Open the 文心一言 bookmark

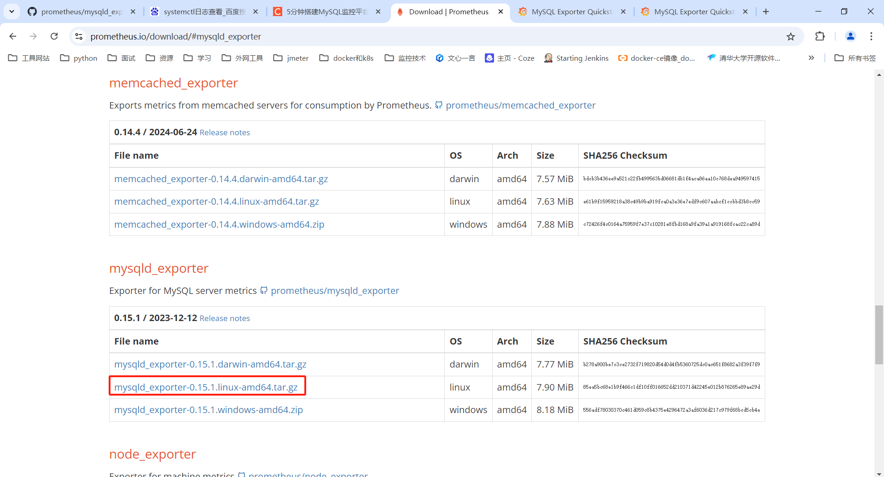(x=455, y=58)
